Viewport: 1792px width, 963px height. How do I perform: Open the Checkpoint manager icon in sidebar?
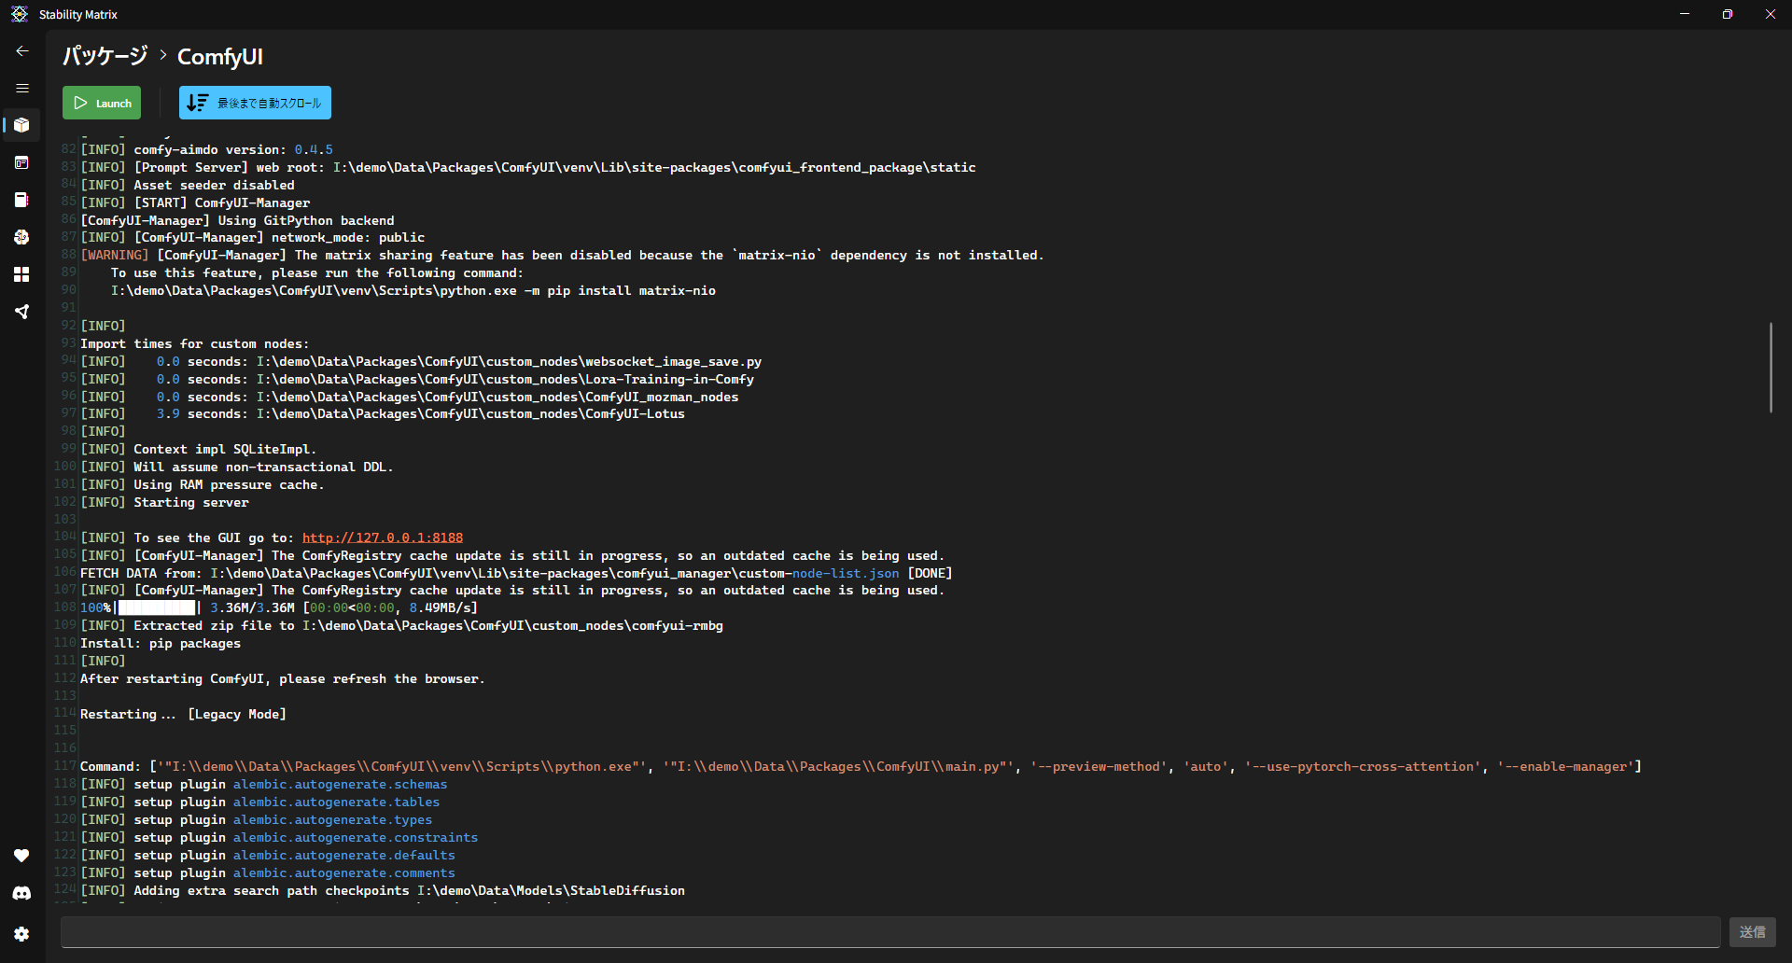coord(21,200)
